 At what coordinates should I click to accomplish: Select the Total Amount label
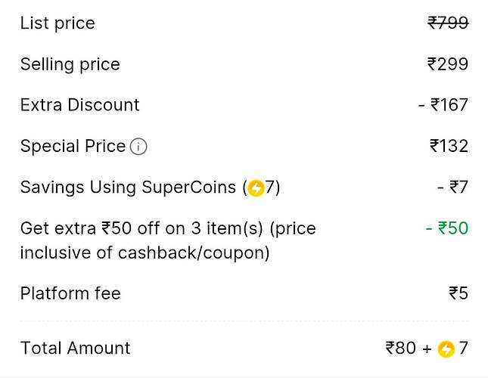(x=75, y=348)
